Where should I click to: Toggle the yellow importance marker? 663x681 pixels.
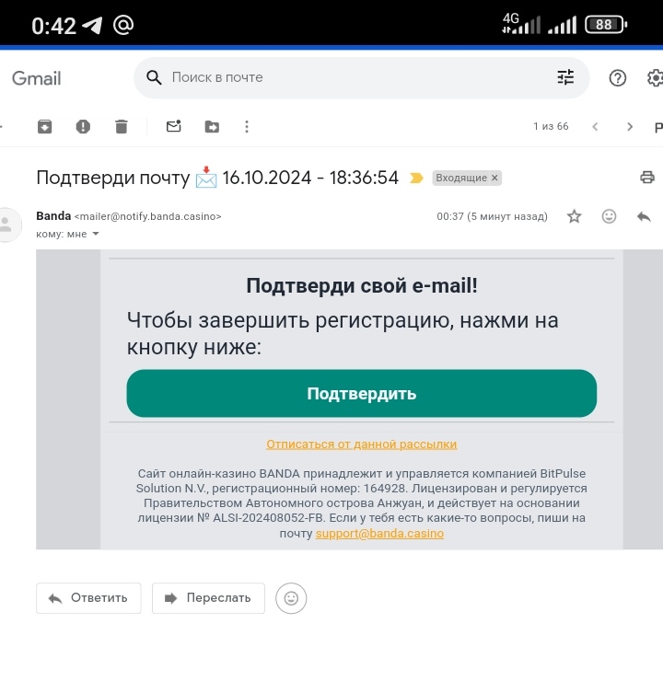tap(416, 178)
